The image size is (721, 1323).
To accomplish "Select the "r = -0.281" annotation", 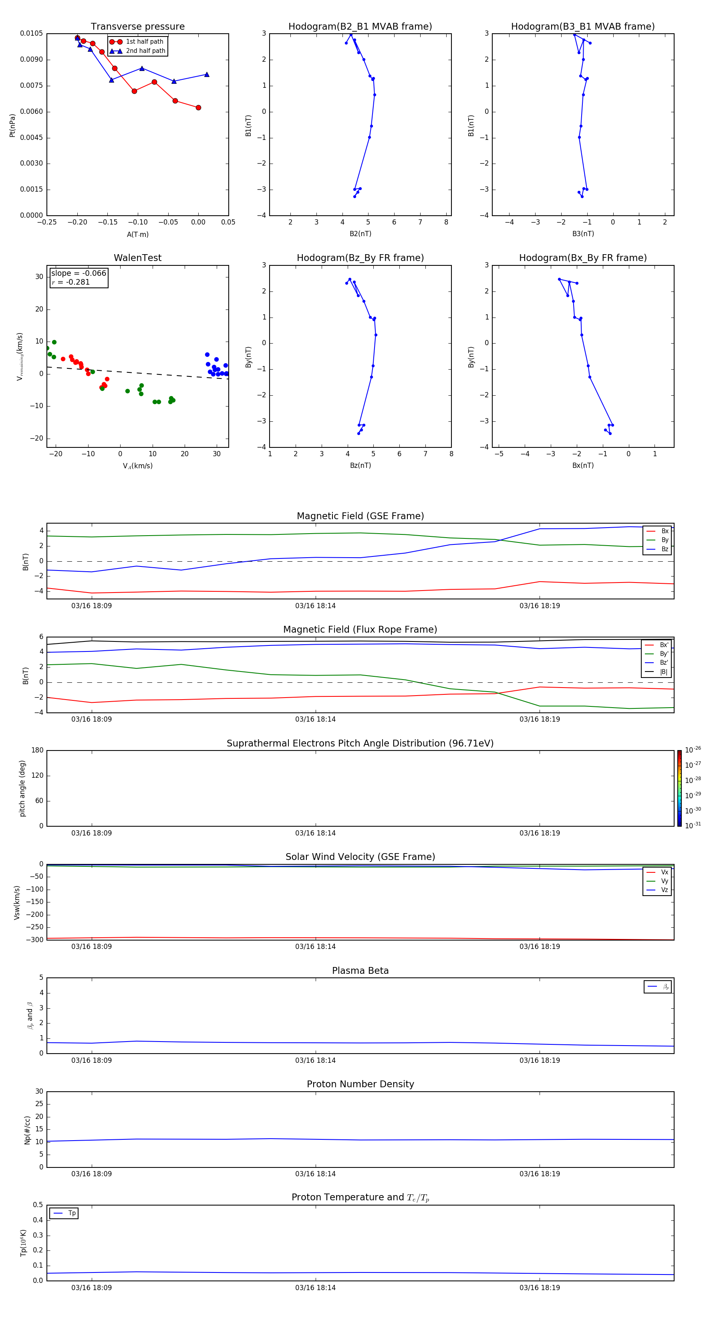I will pos(71,282).
